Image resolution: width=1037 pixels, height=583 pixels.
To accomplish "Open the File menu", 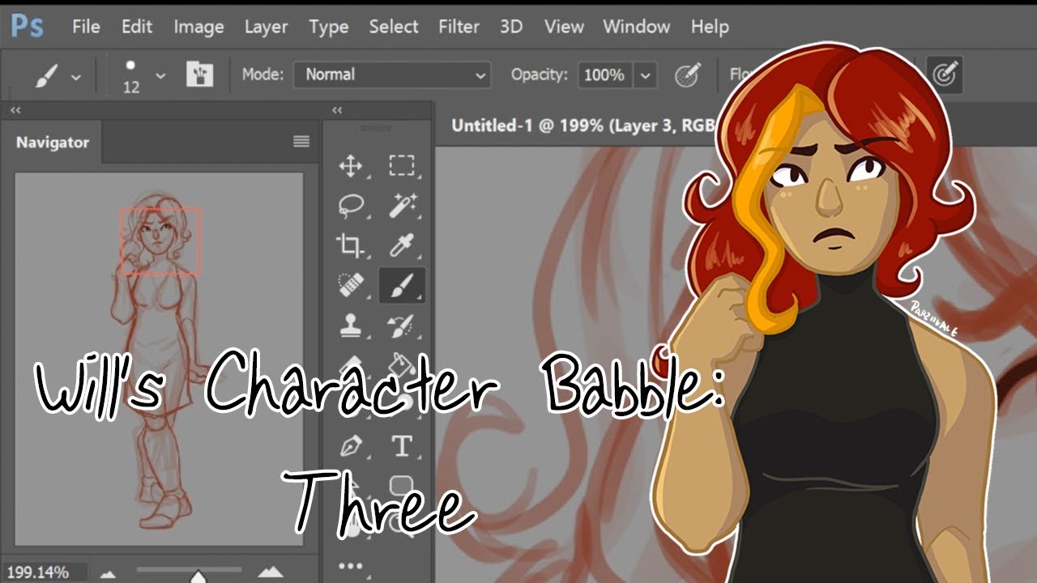I will pyautogui.click(x=86, y=27).
